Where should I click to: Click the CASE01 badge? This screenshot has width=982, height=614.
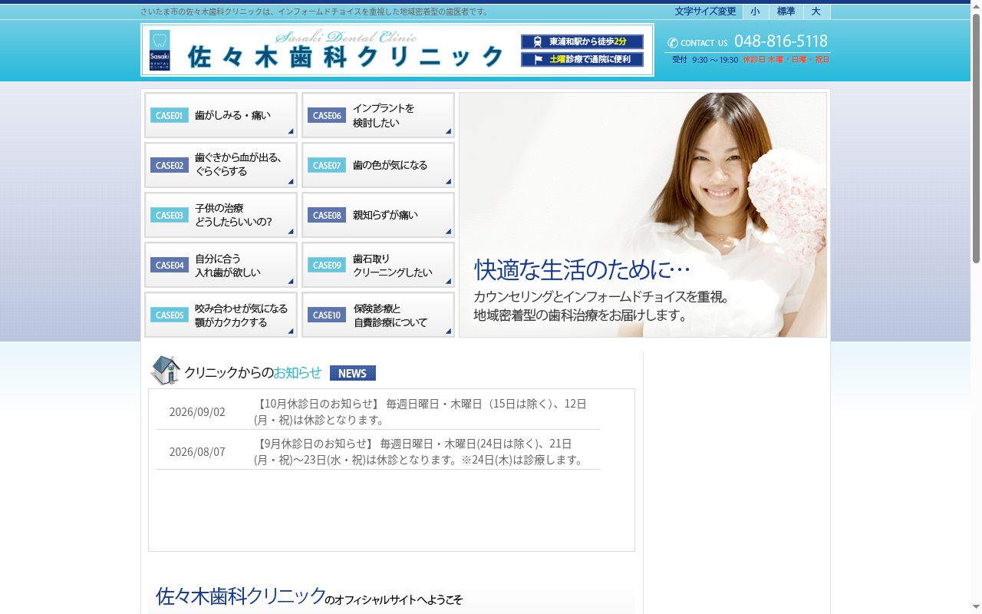coord(170,116)
